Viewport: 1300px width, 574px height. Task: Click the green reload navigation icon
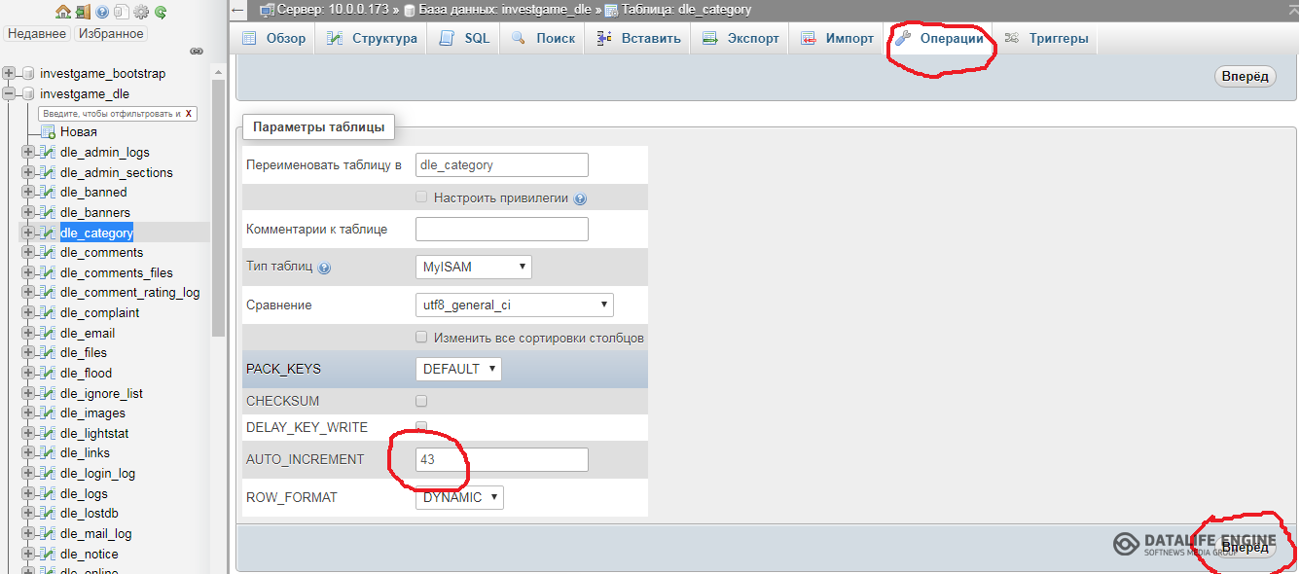click(161, 12)
